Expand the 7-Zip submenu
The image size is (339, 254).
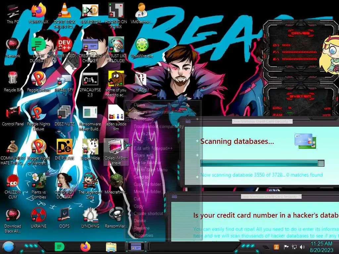138,141
